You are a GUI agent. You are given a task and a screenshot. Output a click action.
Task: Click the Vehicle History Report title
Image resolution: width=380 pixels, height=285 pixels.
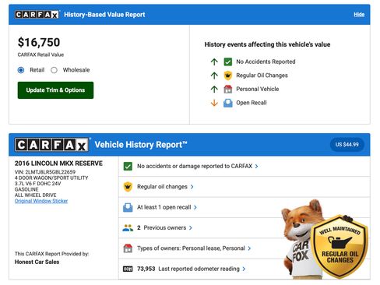pos(141,145)
